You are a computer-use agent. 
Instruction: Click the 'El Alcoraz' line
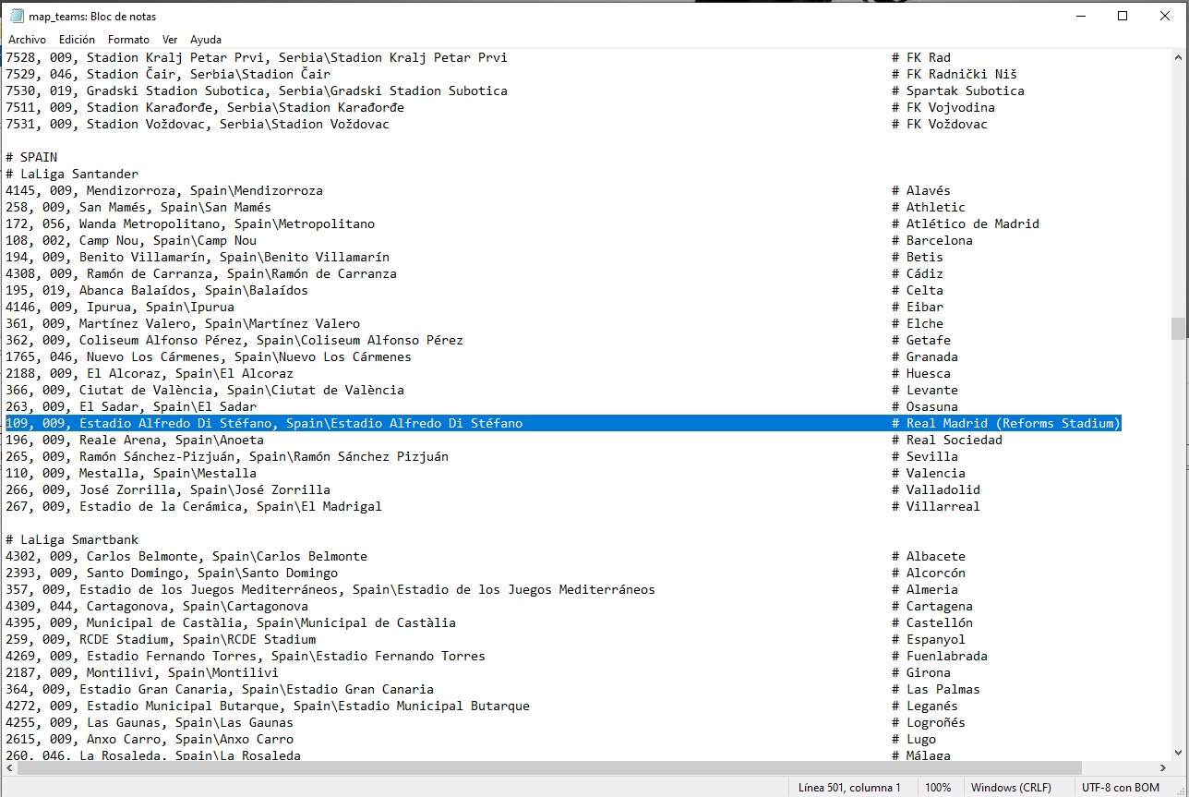[150, 373]
